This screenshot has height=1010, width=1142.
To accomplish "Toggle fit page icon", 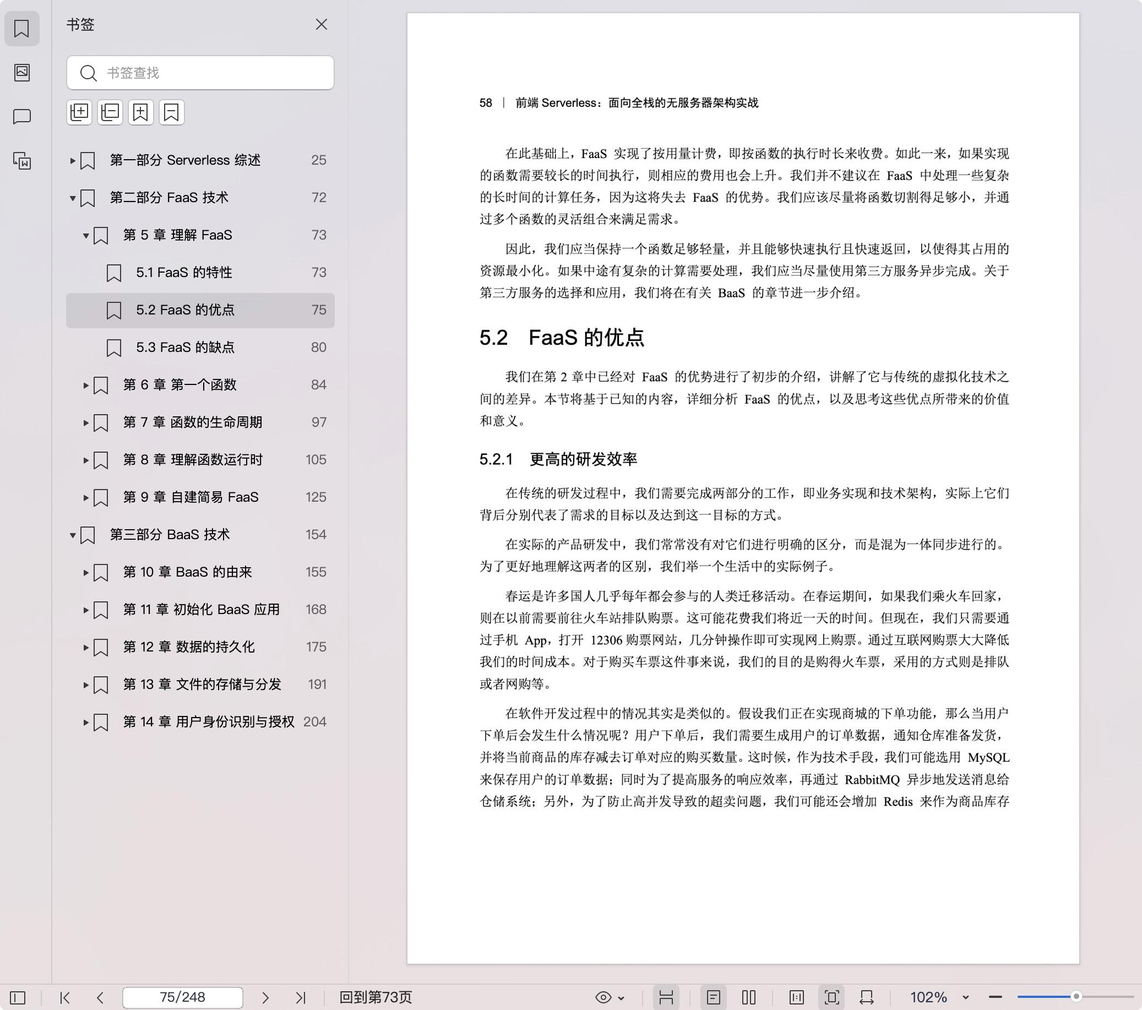I will coord(832,998).
